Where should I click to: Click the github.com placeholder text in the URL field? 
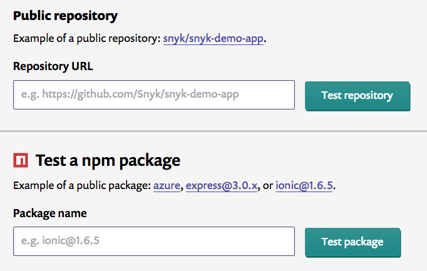point(130,95)
